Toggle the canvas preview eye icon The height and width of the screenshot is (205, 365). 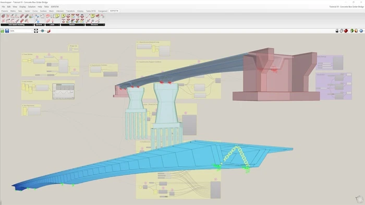pos(42,31)
